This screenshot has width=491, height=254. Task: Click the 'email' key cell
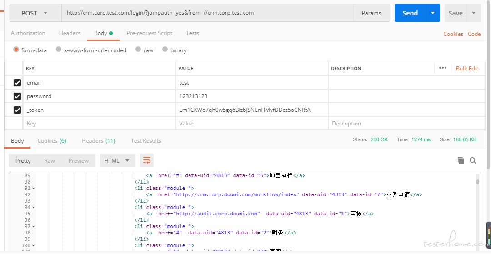[100, 83]
